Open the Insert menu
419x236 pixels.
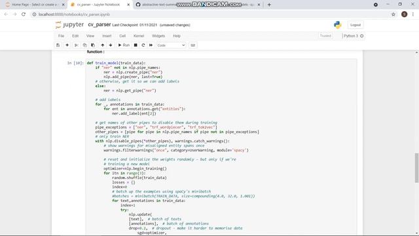pyautogui.click(x=107, y=36)
